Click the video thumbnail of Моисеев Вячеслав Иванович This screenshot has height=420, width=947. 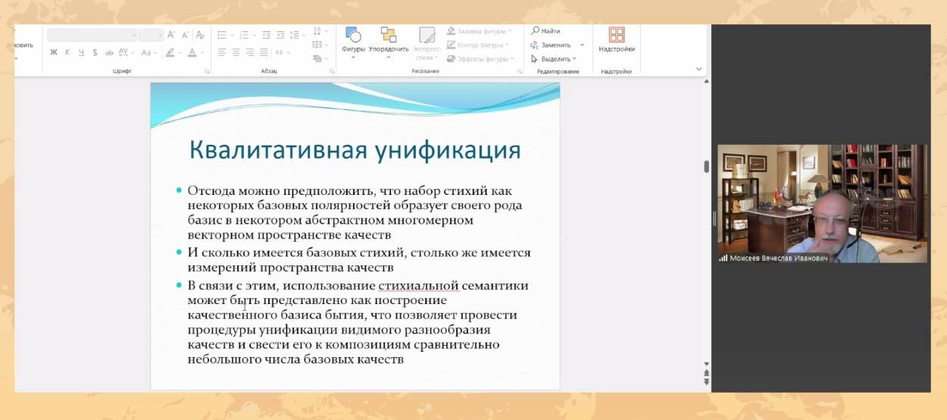822,203
